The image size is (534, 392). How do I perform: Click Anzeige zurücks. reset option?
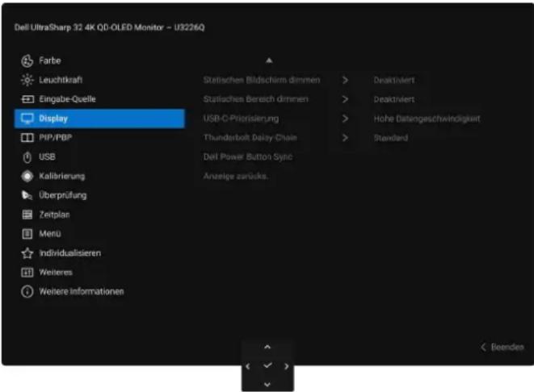(236, 176)
